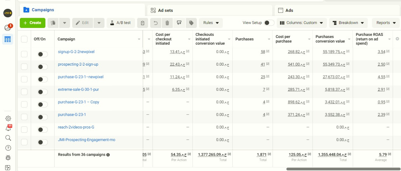401x171 pixels.
Task: Click the Campaigns folder icon
Action: click(27, 10)
